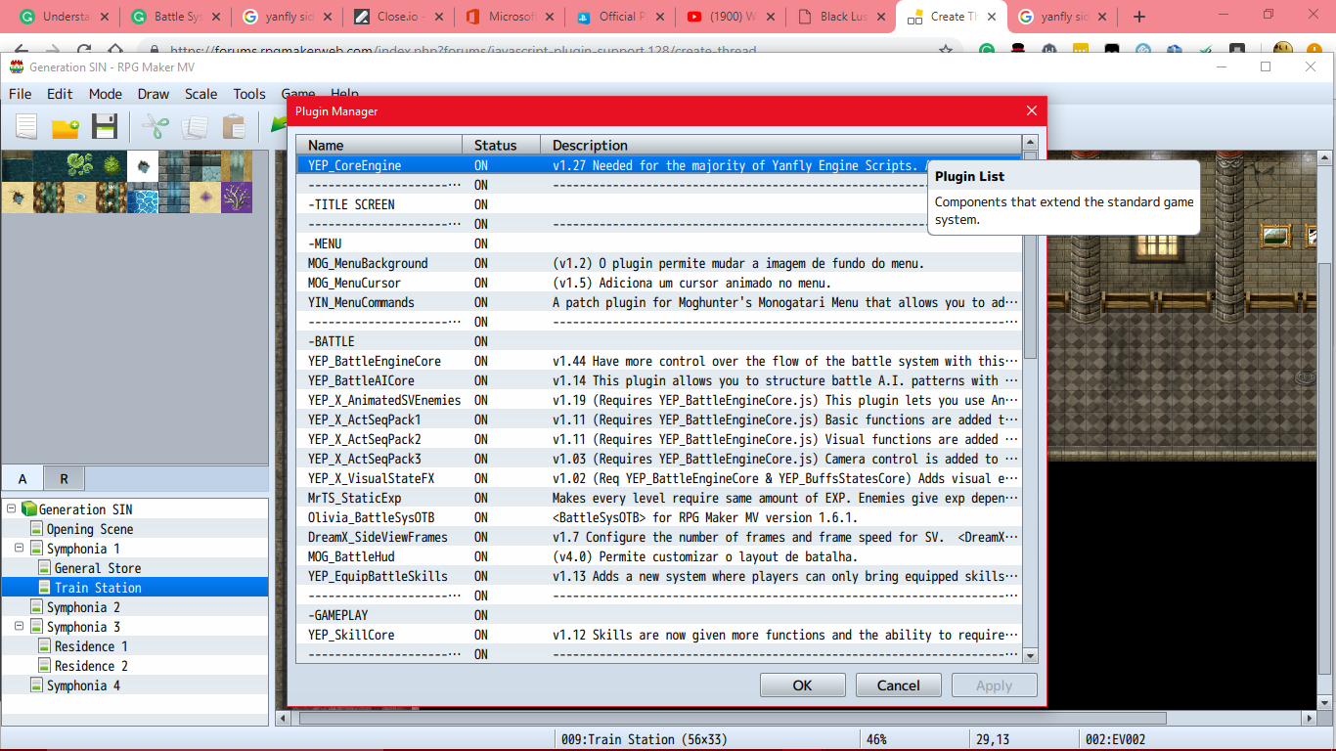This screenshot has width=1336, height=751.
Task: Click the Chrome bookmark star icon
Action: [x=946, y=49]
